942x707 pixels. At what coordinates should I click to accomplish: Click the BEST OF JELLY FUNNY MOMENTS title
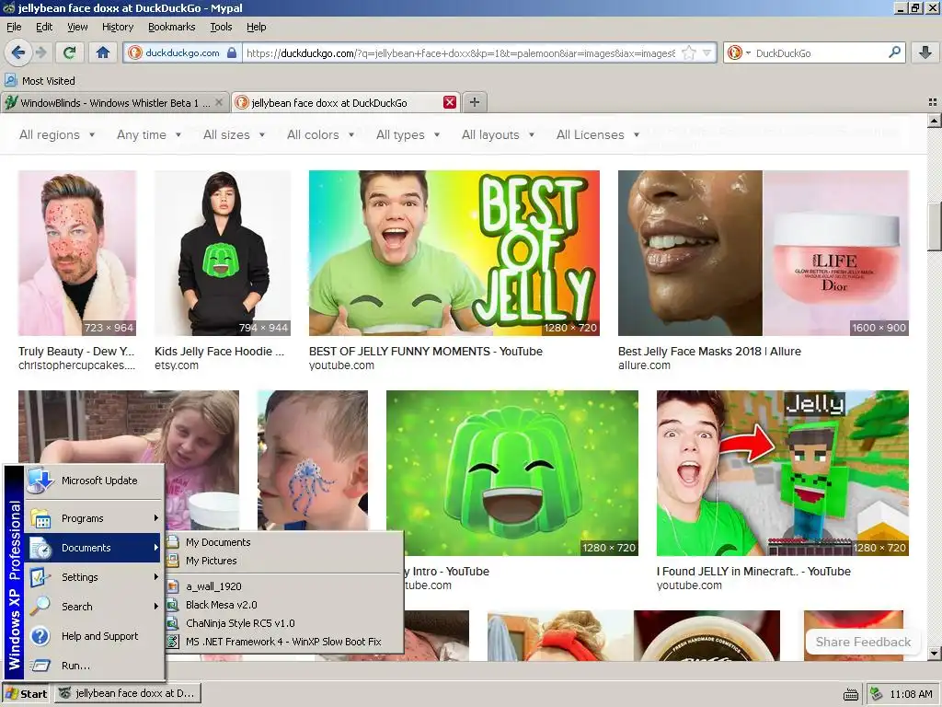425,351
